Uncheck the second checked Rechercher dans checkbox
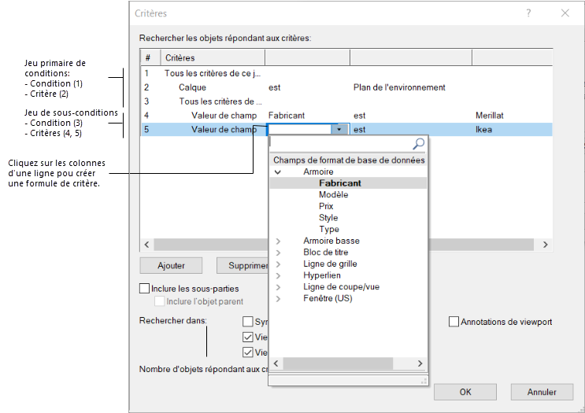The width and height of the screenshot is (585, 413). pyautogui.click(x=248, y=352)
